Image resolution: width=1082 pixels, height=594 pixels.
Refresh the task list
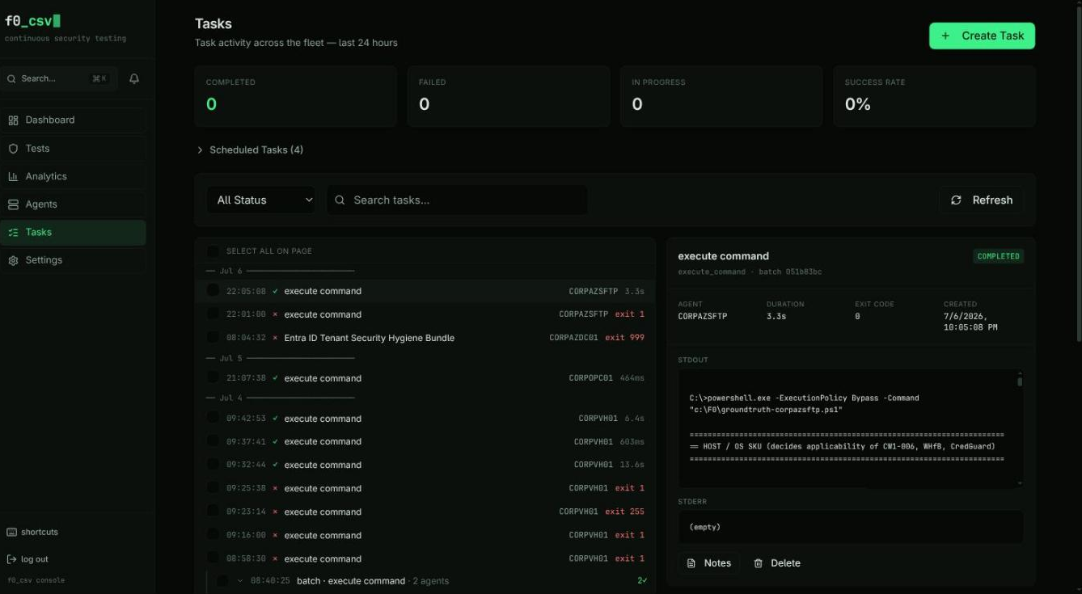981,200
